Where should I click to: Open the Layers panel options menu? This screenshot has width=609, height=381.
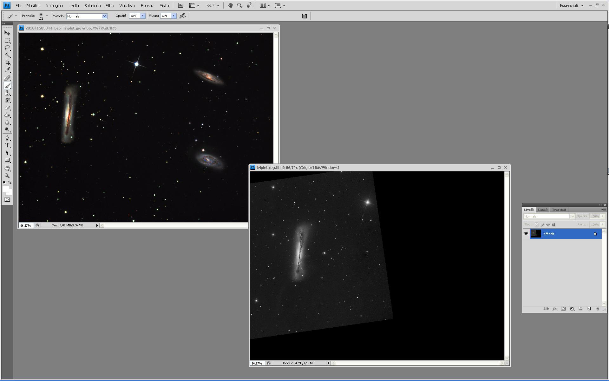604,210
